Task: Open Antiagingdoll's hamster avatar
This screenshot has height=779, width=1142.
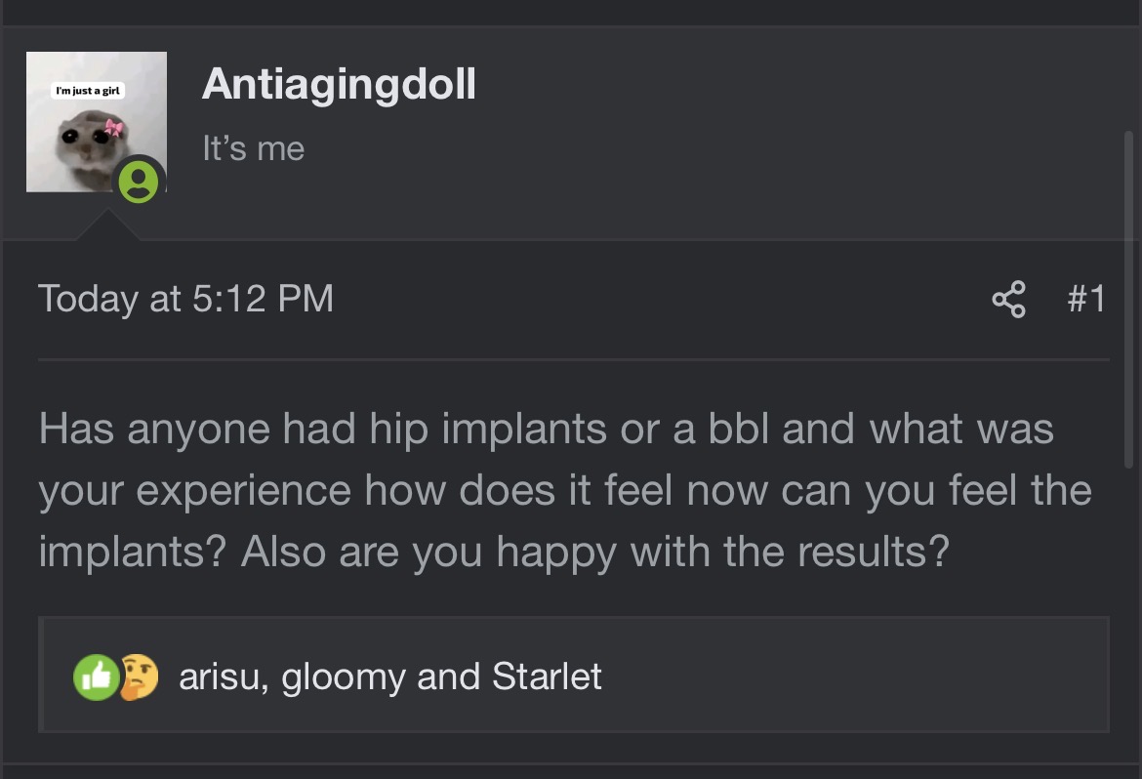Action: [x=96, y=122]
